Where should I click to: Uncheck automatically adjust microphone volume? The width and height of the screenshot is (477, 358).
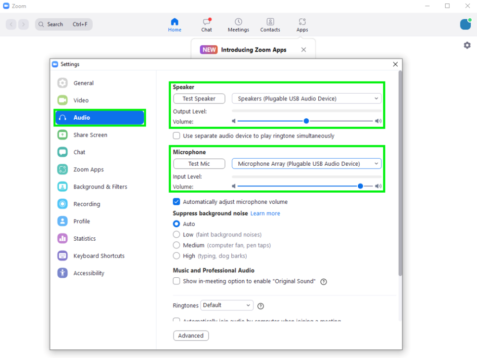176,201
